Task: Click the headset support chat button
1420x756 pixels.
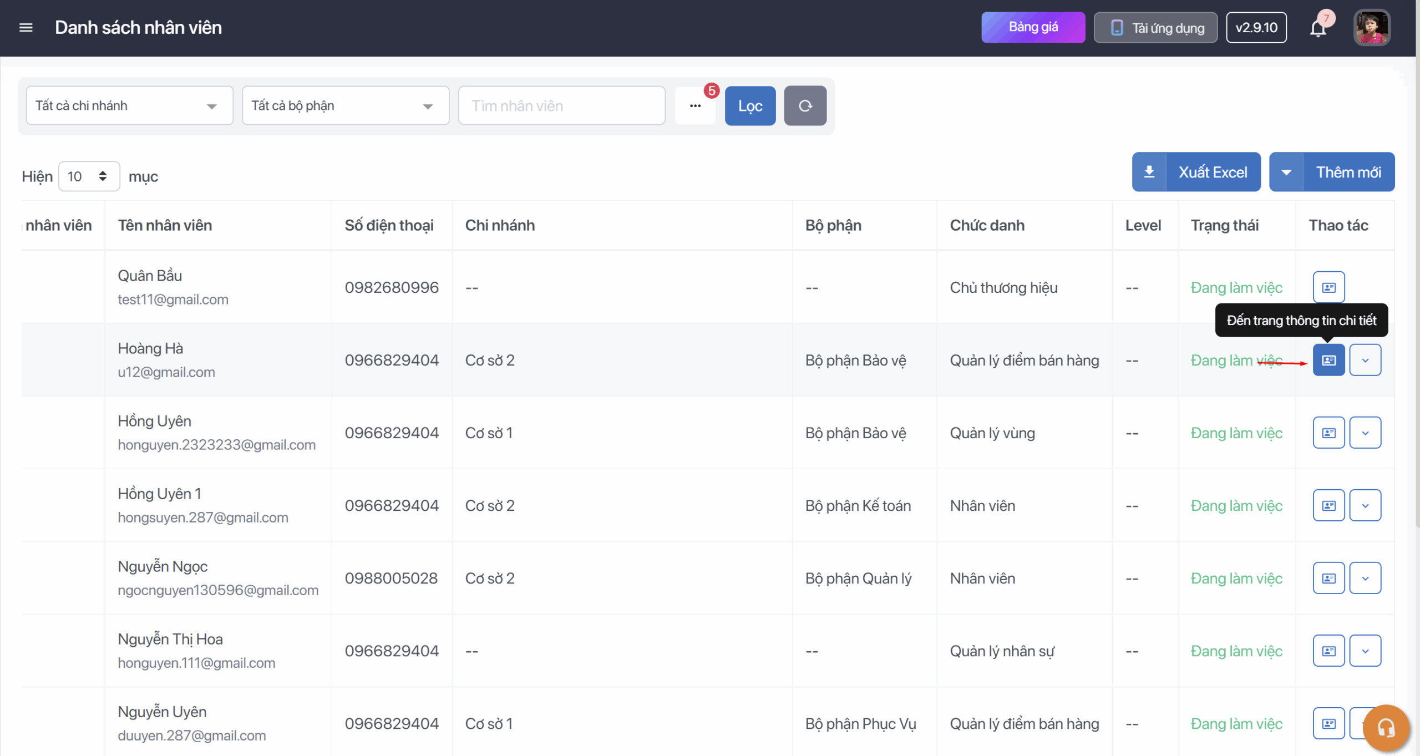Action: click(x=1386, y=728)
